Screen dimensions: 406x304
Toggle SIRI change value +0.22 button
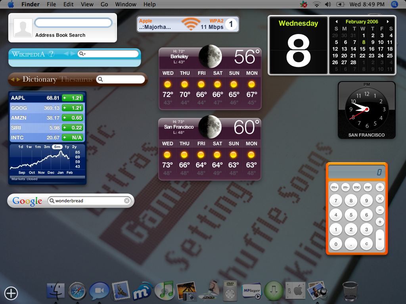pyautogui.click(x=73, y=127)
